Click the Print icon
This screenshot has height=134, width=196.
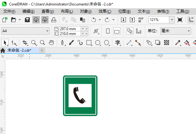[x=54, y=20]
